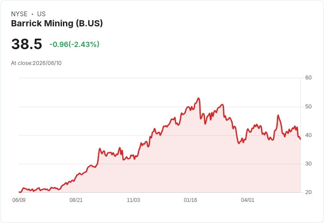Click the US market label
The width and height of the screenshot is (324, 223).
[41, 14]
